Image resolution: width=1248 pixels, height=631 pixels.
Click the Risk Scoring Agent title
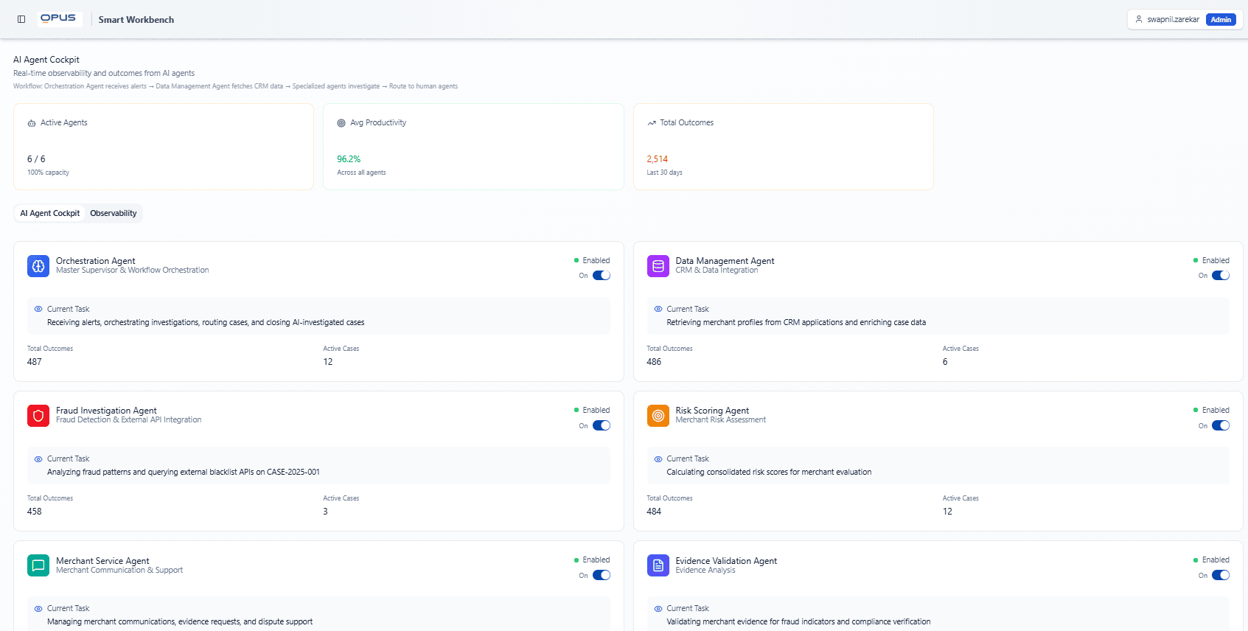click(712, 411)
